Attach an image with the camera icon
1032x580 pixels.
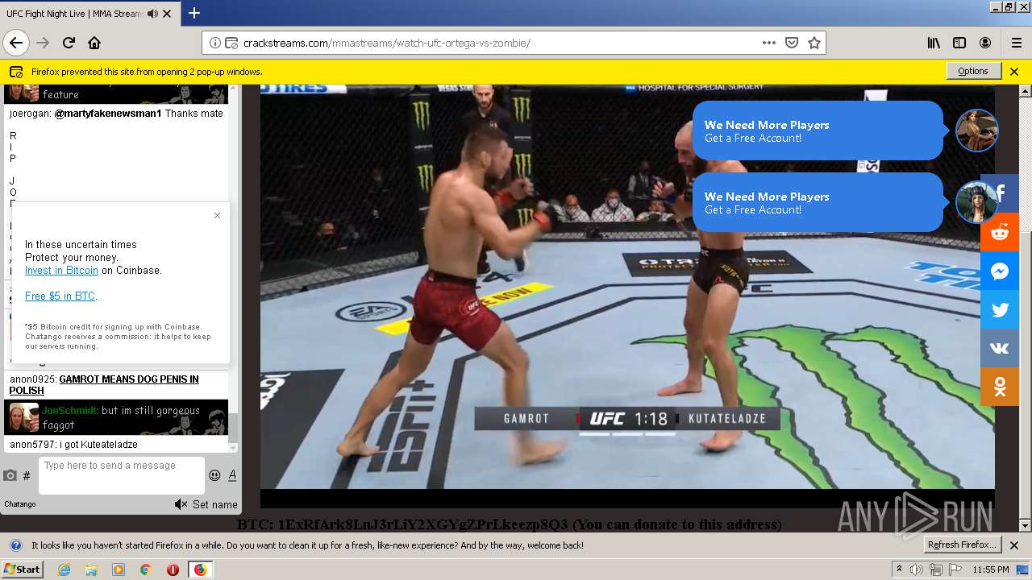[10, 475]
